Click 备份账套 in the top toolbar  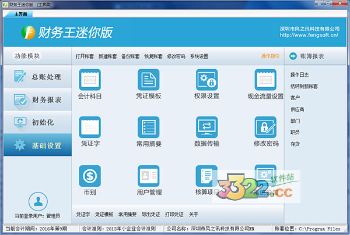130,56
